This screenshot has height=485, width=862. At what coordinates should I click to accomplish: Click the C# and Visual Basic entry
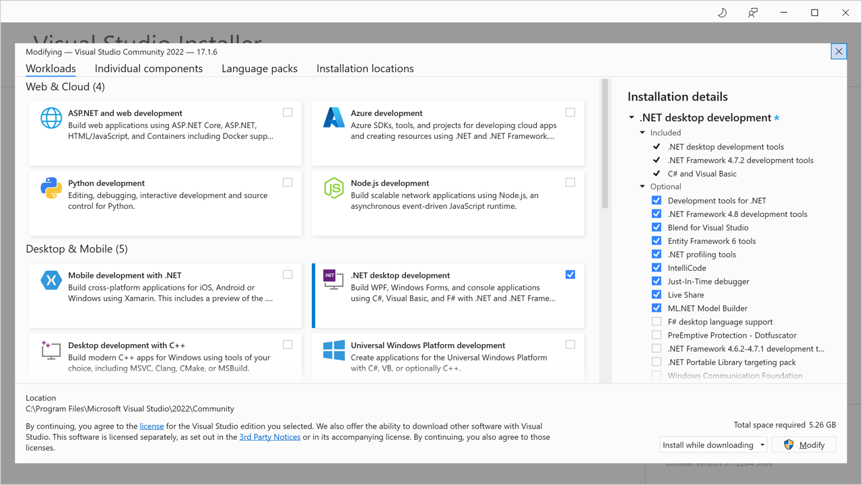click(x=702, y=174)
